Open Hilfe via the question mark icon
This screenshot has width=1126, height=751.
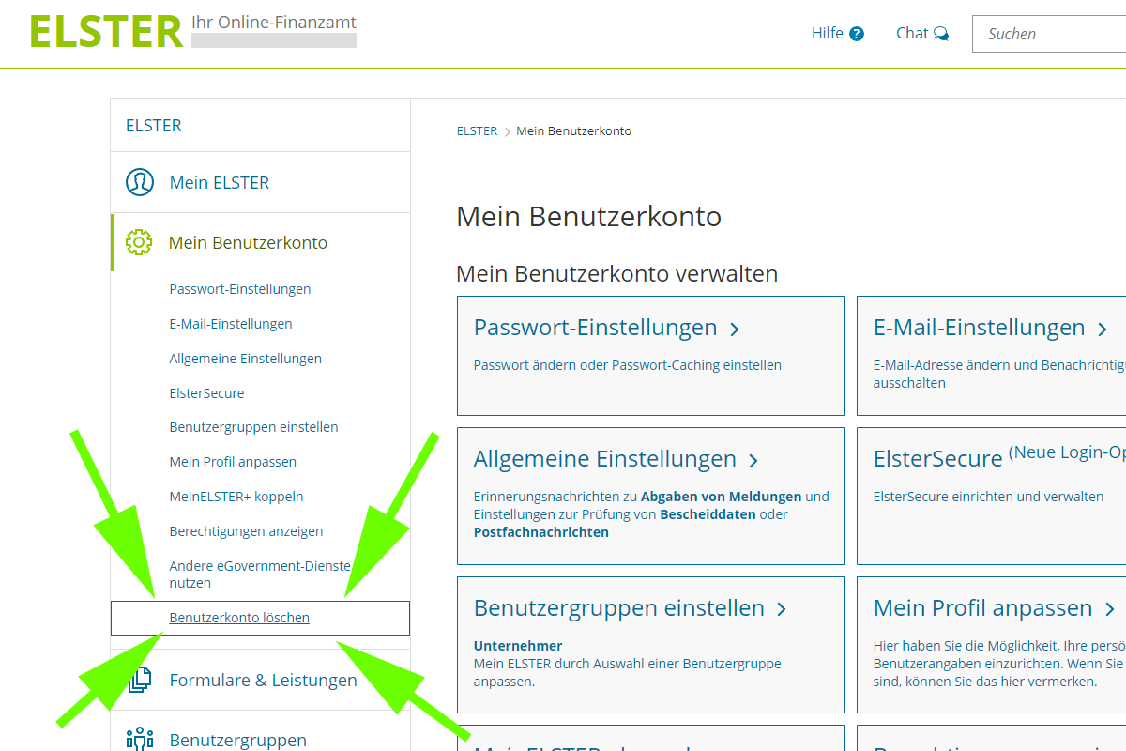[x=857, y=34]
